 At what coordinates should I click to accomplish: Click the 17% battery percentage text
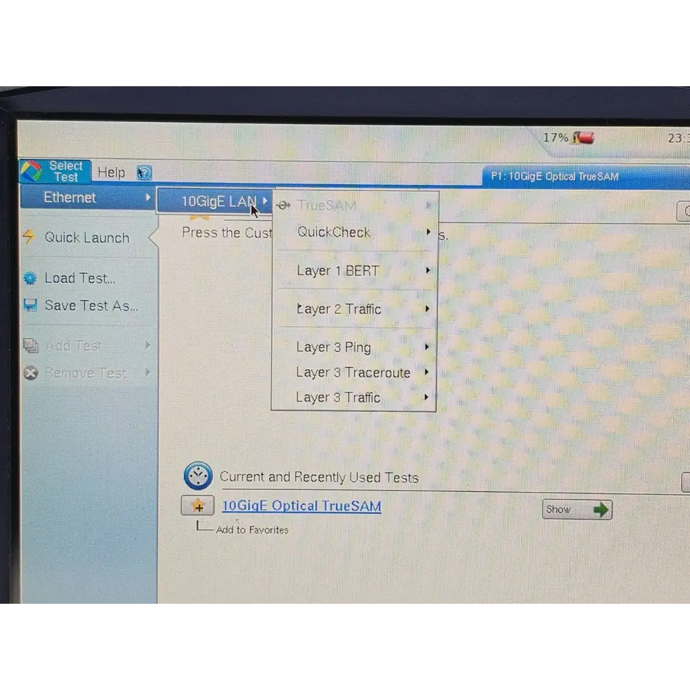tap(555, 138)
